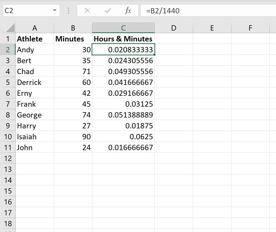Click the Enter checkmark icon
This screenshot has height=232, width=276.
[x=107, y=10]
